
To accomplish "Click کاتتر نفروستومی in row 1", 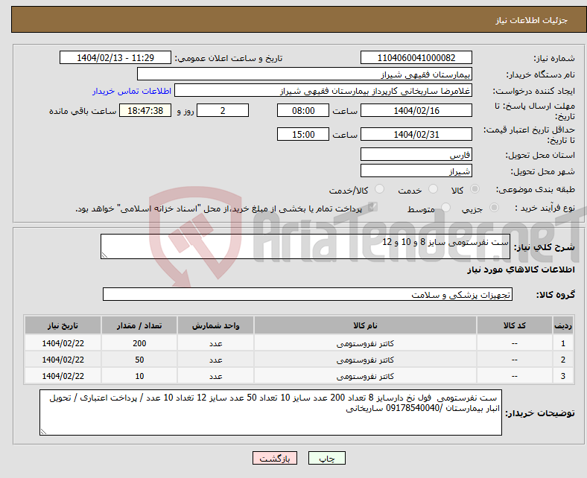I will [x=365, y=343].
